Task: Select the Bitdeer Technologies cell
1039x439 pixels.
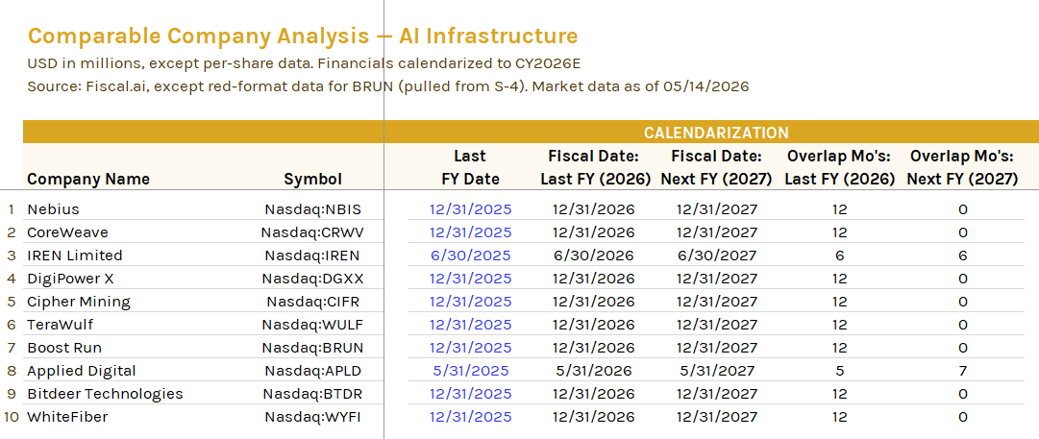Action: pos(105,394)
